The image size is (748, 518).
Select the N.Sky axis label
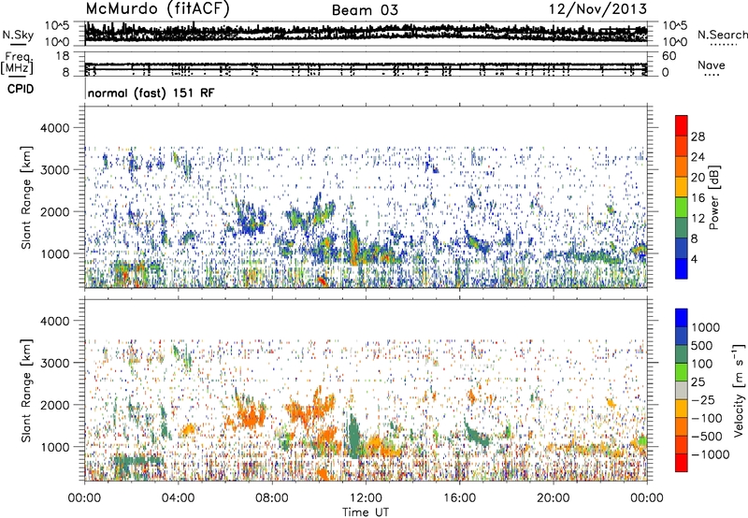[18, 36]
